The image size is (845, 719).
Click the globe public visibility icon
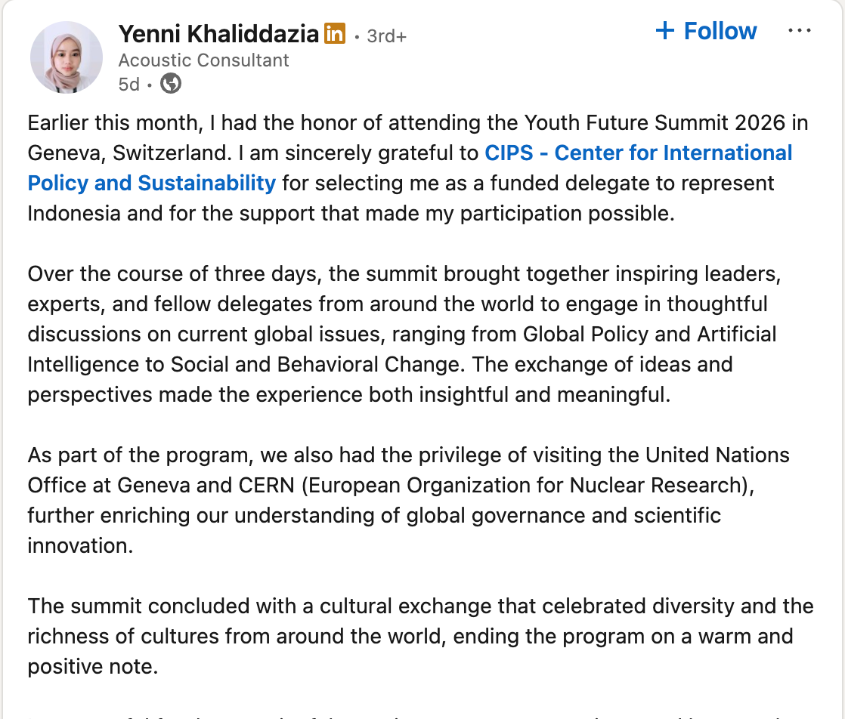point(172,84)
